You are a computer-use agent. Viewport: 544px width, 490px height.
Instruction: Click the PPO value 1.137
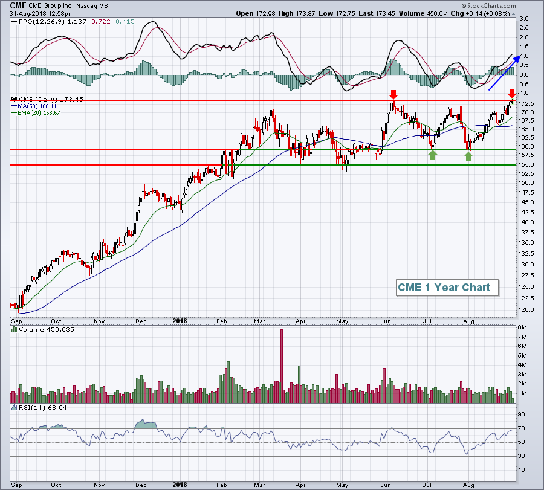(x=77, y=22)
